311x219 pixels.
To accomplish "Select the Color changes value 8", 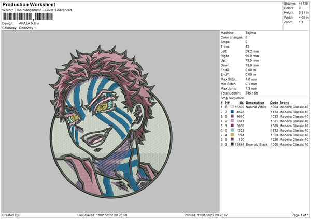I will click(246, 37).
